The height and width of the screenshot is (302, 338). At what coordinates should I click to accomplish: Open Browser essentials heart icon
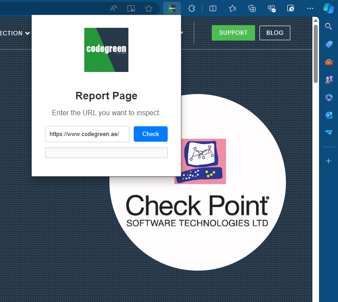click(271, 8)
